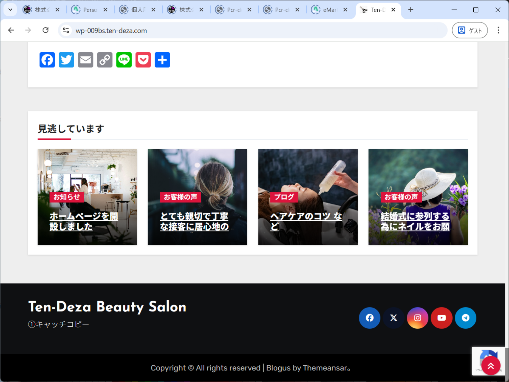Open the ヘアケアのコツ blog post link
Viewport: 509px width, 382px height.
[x=306, y=216]
